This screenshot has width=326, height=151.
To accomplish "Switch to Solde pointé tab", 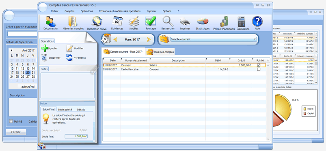I will 65,110.
